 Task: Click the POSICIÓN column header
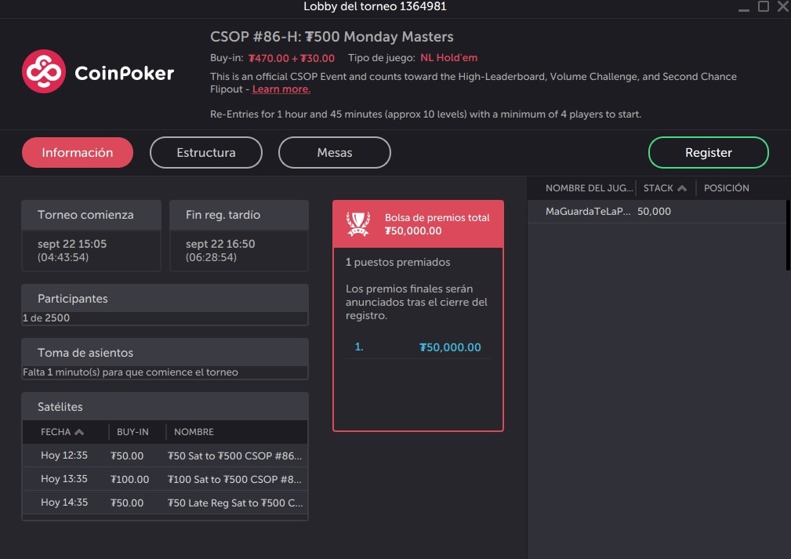coord(726,187)
